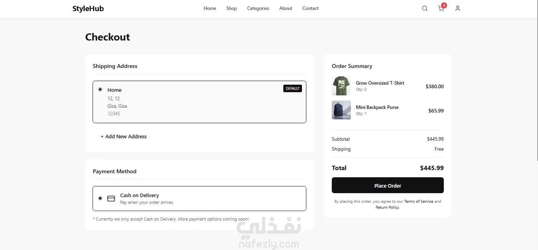Click the Qty: 2 label
538x250 pixels.
coord(361,89)
